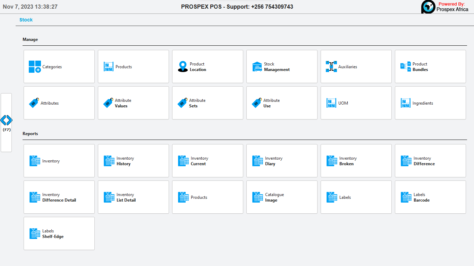Expand the side menu with F7 arrows
The image size is (474, 266).
[6, 121]
